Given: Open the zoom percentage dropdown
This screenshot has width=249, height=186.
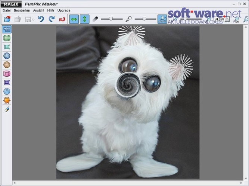Looking at the screenshot, I should [x=227, y=19].
